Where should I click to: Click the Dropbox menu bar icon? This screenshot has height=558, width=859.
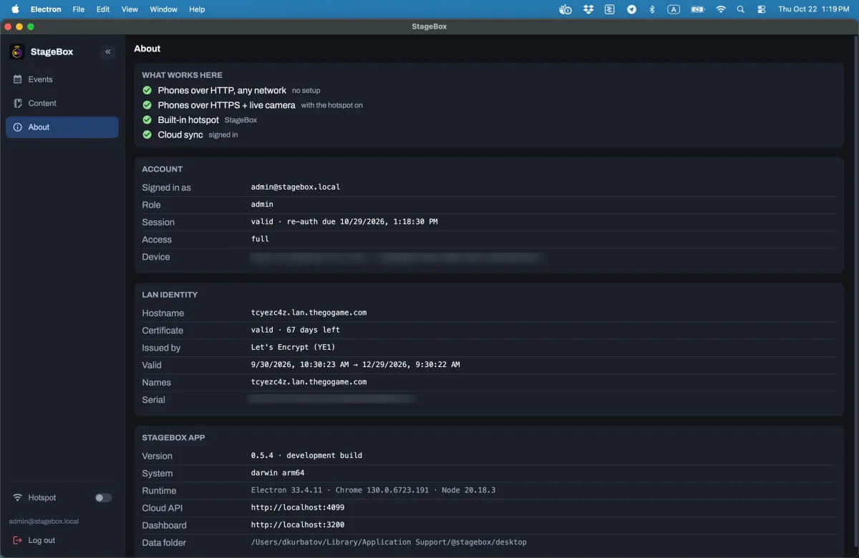pos(588,9)
